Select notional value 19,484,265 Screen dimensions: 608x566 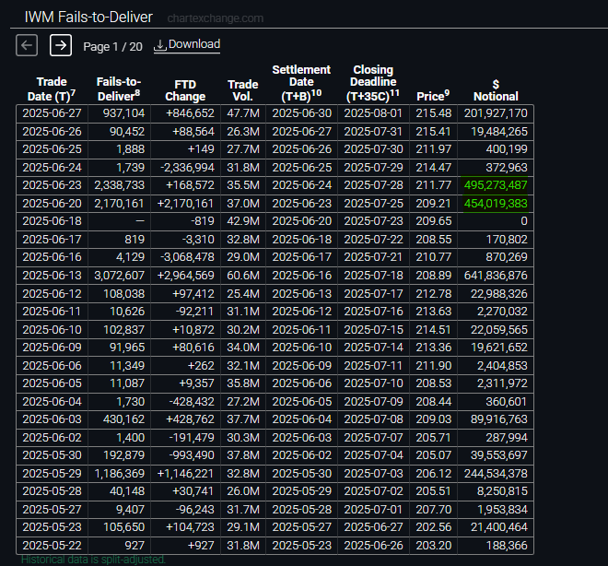tap(499, 132)
